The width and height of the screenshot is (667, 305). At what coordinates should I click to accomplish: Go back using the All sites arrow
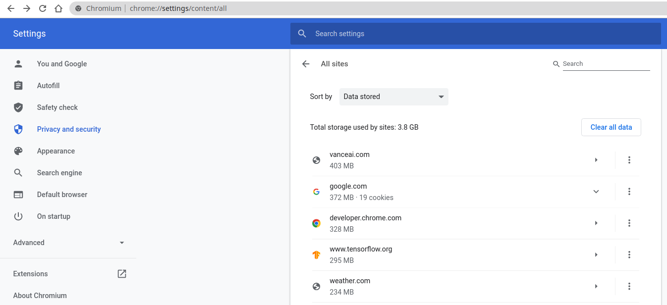click(x=306, y=64)
